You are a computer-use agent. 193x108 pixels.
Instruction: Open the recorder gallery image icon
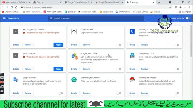click(2, 87)
